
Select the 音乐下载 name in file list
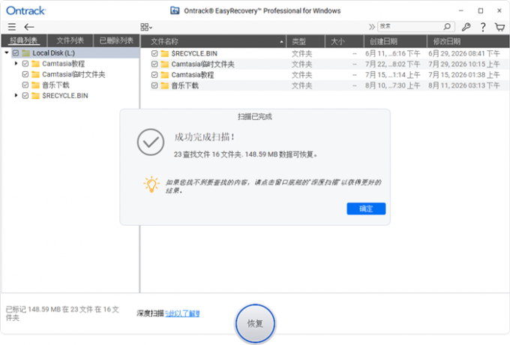click(184, 85)
